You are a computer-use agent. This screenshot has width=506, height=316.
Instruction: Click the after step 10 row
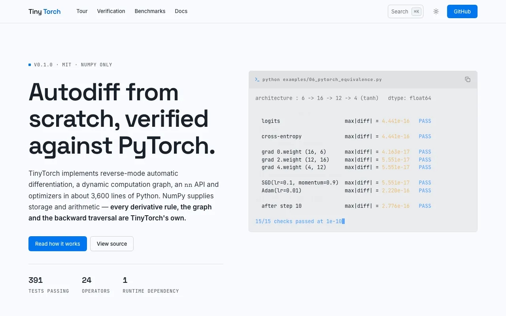[346, 206]
